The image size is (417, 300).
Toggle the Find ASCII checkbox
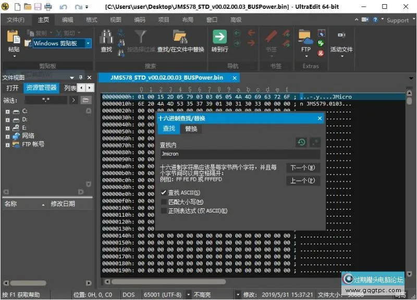164,193
